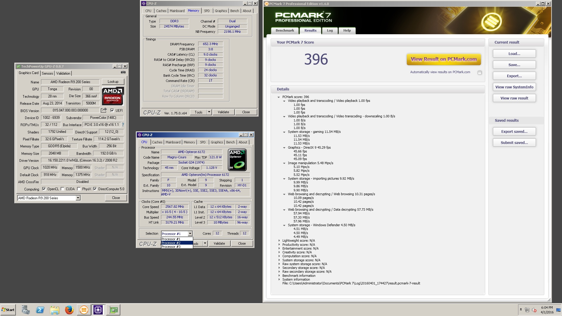Open SPD tab in the Memory CPU-Z window
This screenshot has width=562, height=316.
coord(207,11)
